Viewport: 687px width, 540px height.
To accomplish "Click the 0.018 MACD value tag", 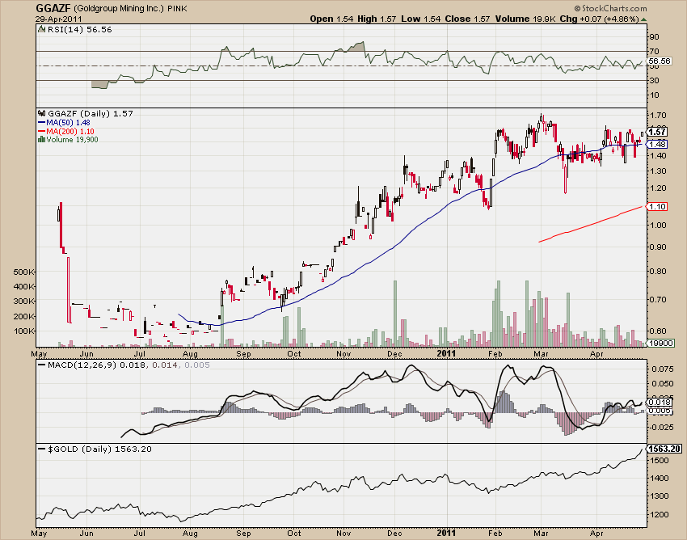I will click(x=660, y=402).
